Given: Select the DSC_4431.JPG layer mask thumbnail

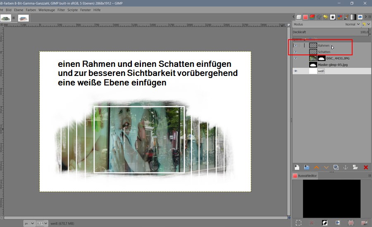Looking at the screenshot, I should (x=321, y=59).
